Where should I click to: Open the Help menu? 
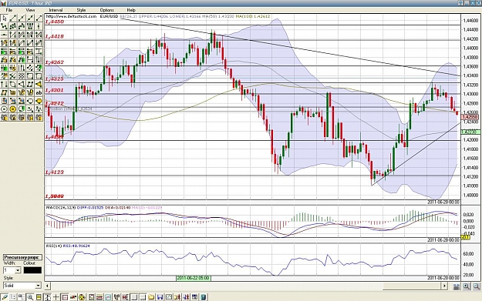click(131, 10)
